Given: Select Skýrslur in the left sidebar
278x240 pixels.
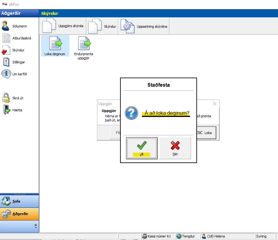Looking at the screenshot, I should tap(18, 50).
